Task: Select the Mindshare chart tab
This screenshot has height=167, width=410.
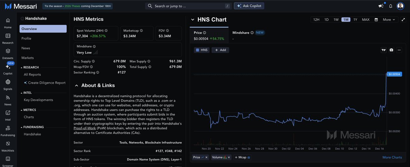Action: (248, 35)
